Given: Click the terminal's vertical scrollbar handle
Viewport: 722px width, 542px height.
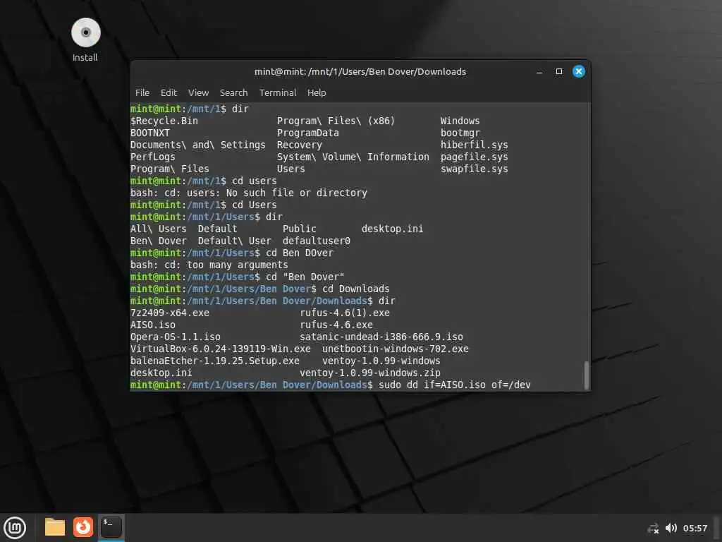Looking at the screenshot, I should point(586,375).
